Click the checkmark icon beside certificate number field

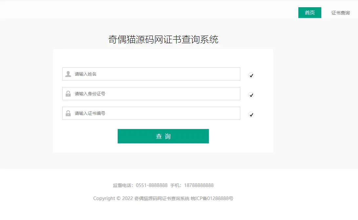pos(251,115)
